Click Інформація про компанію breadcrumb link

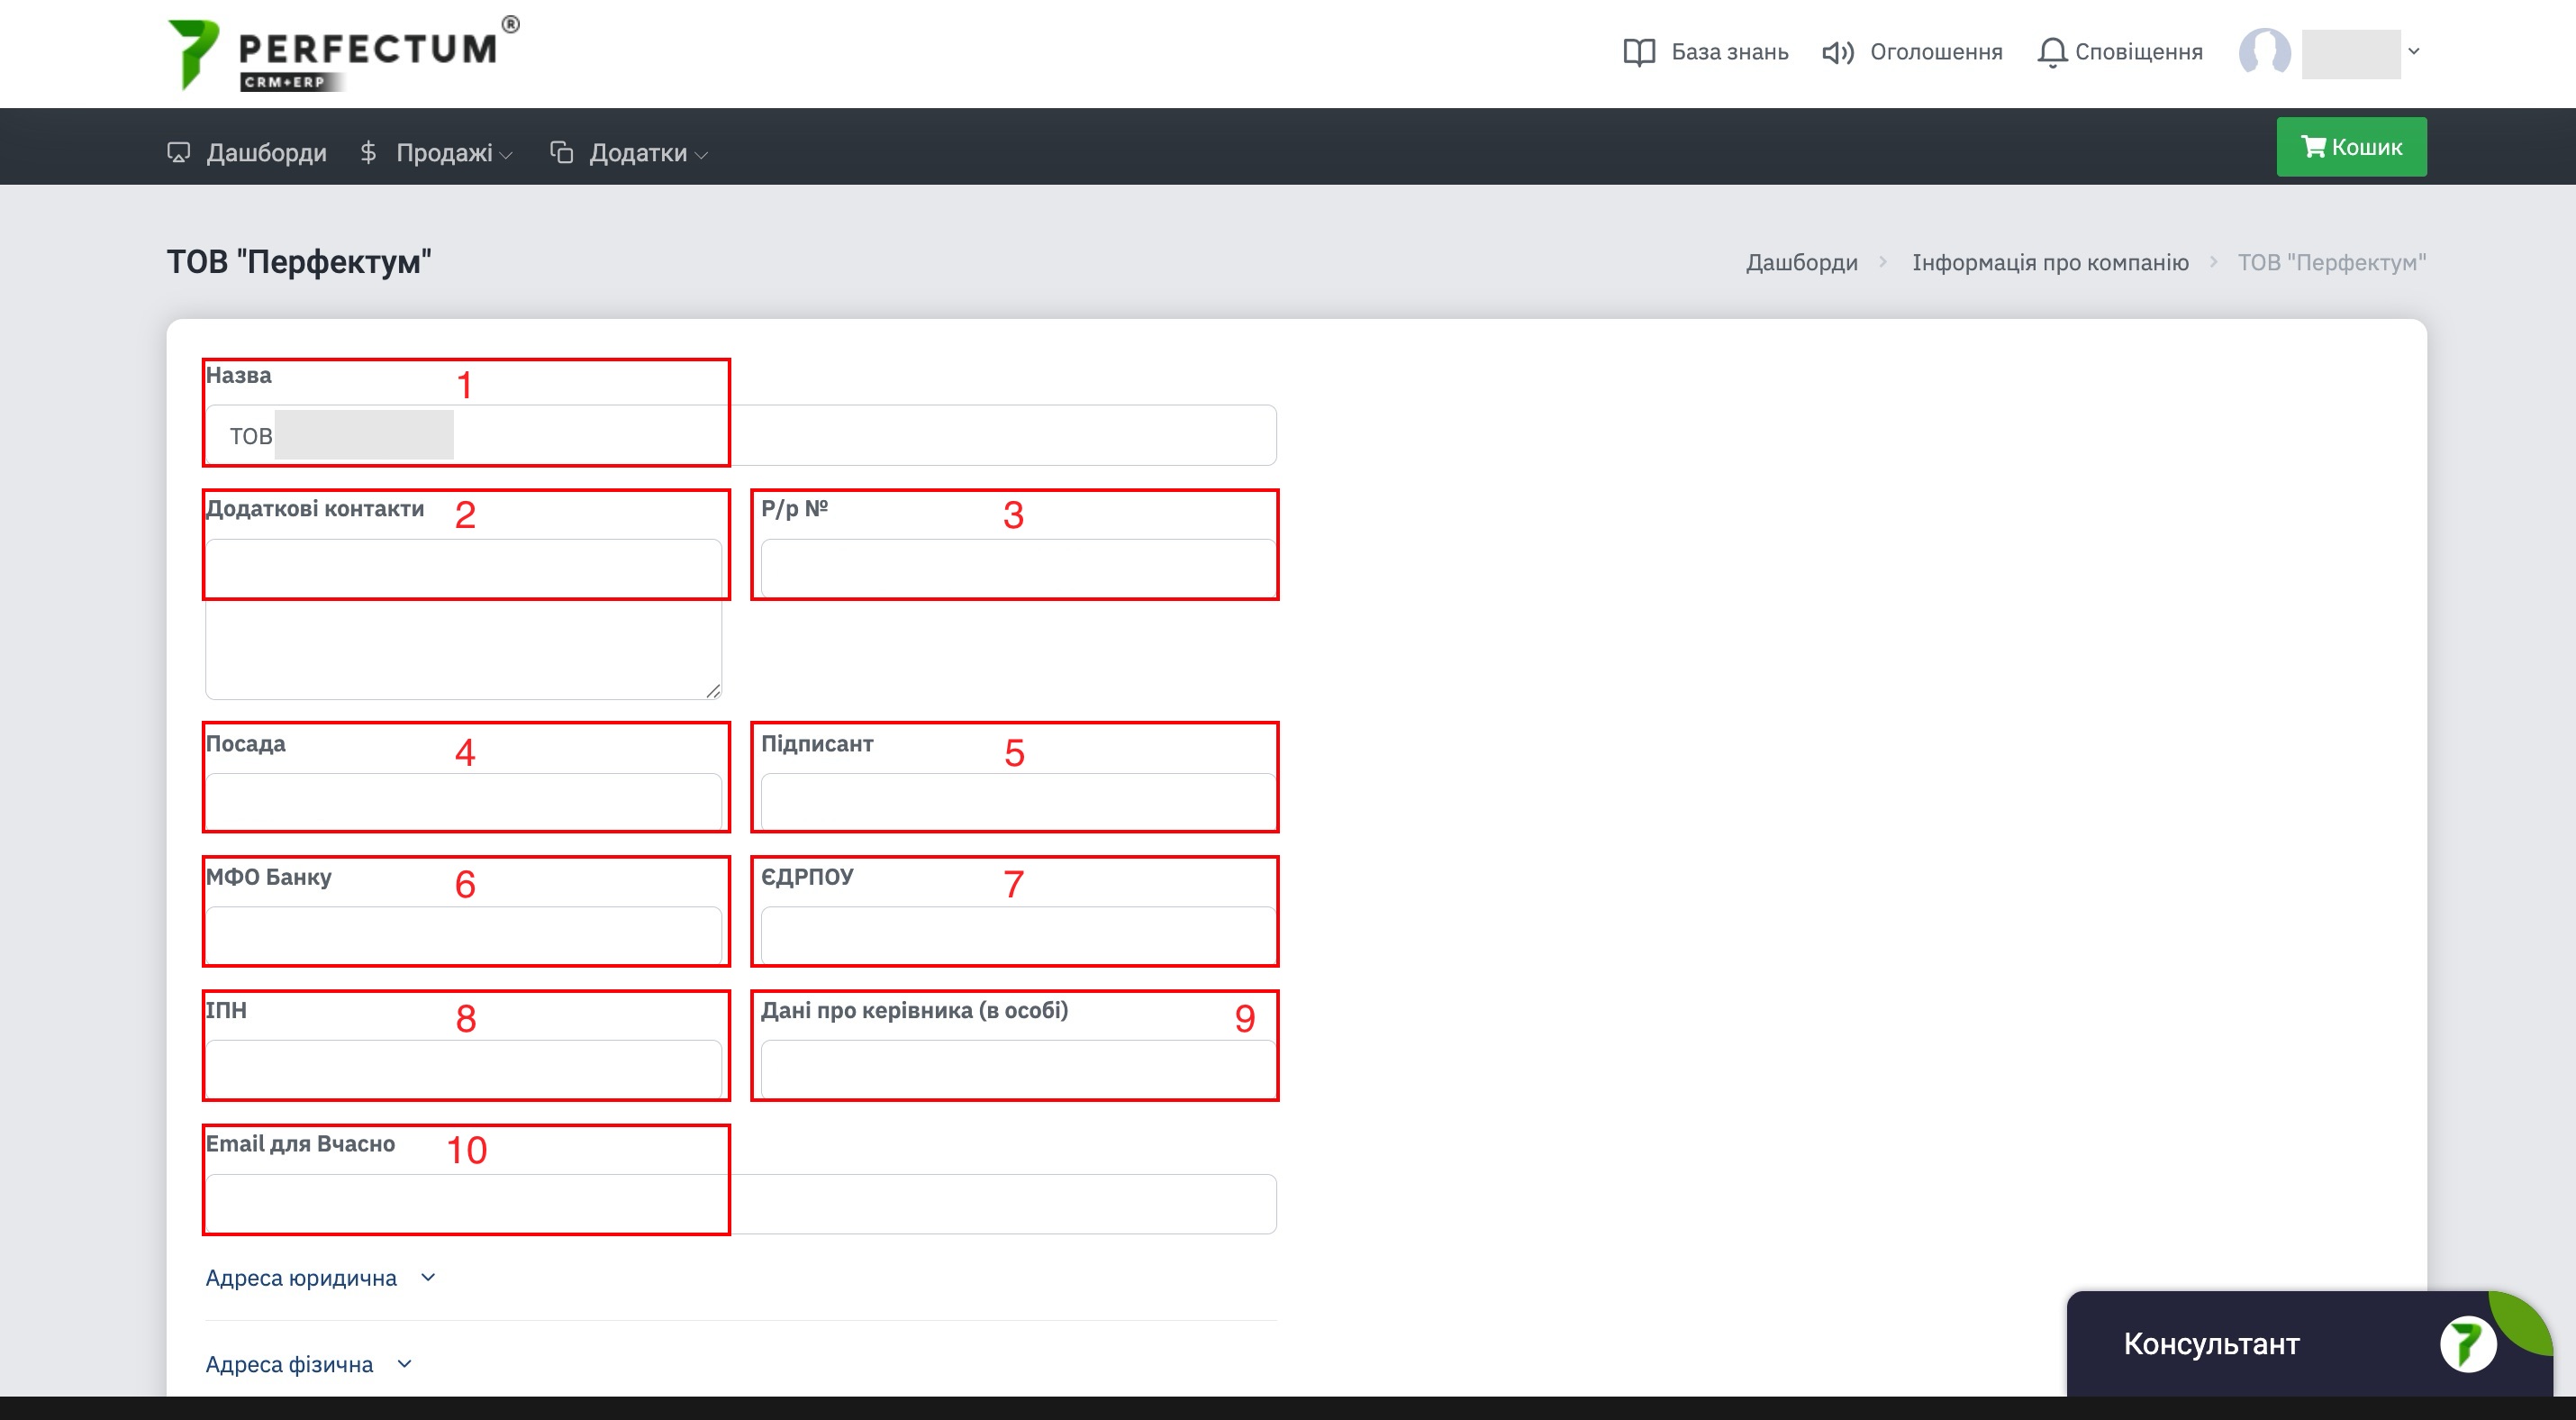point(2050,262)
